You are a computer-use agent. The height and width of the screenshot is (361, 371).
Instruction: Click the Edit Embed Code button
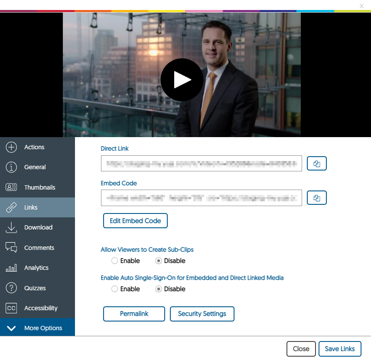135,221
